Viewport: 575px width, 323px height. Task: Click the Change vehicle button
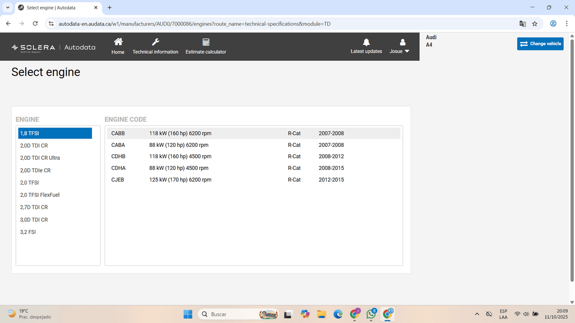540,44
